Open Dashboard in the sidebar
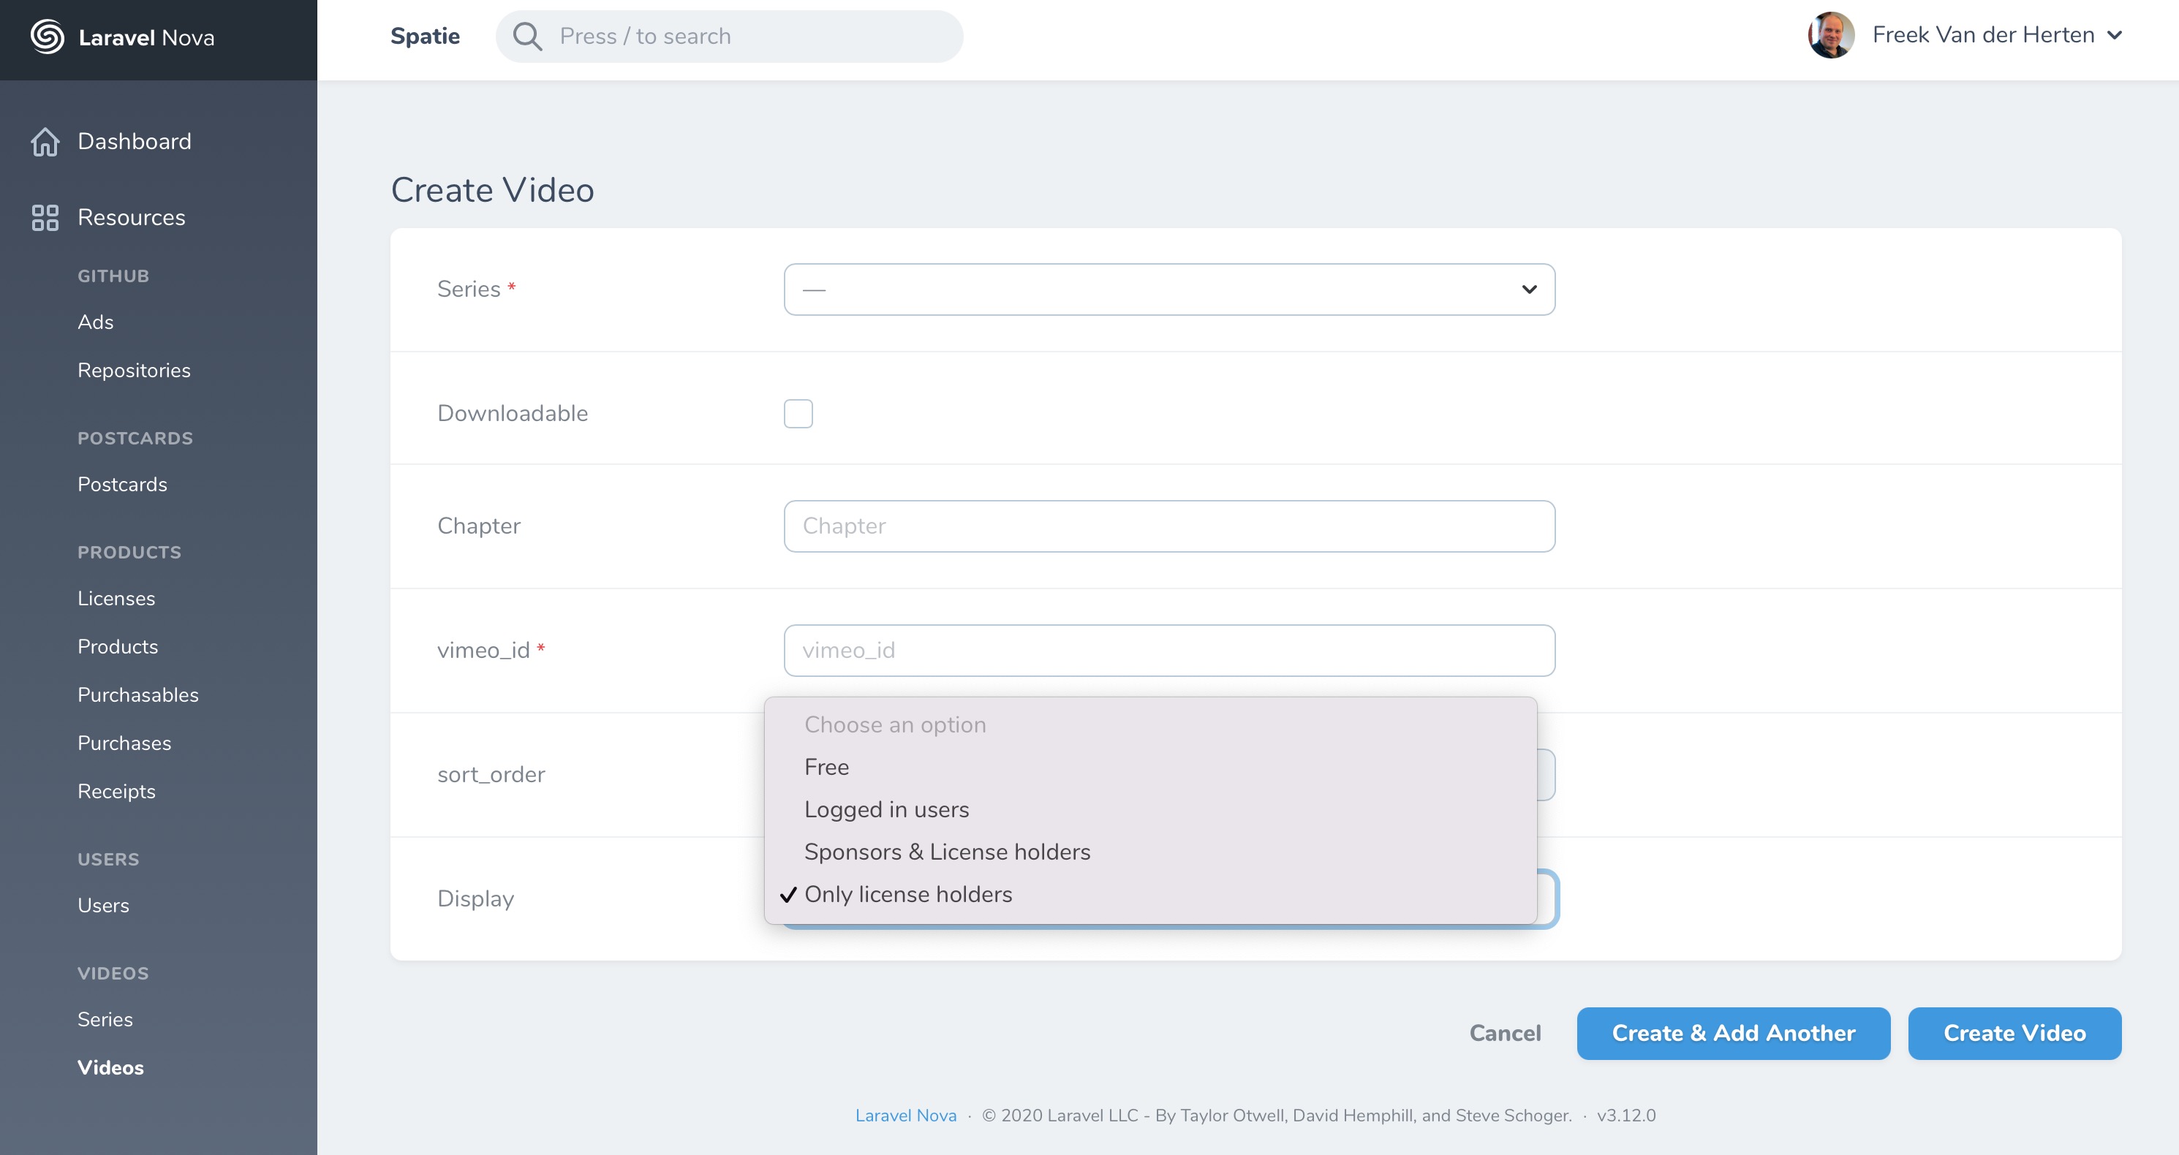 [x=135, y=141]
